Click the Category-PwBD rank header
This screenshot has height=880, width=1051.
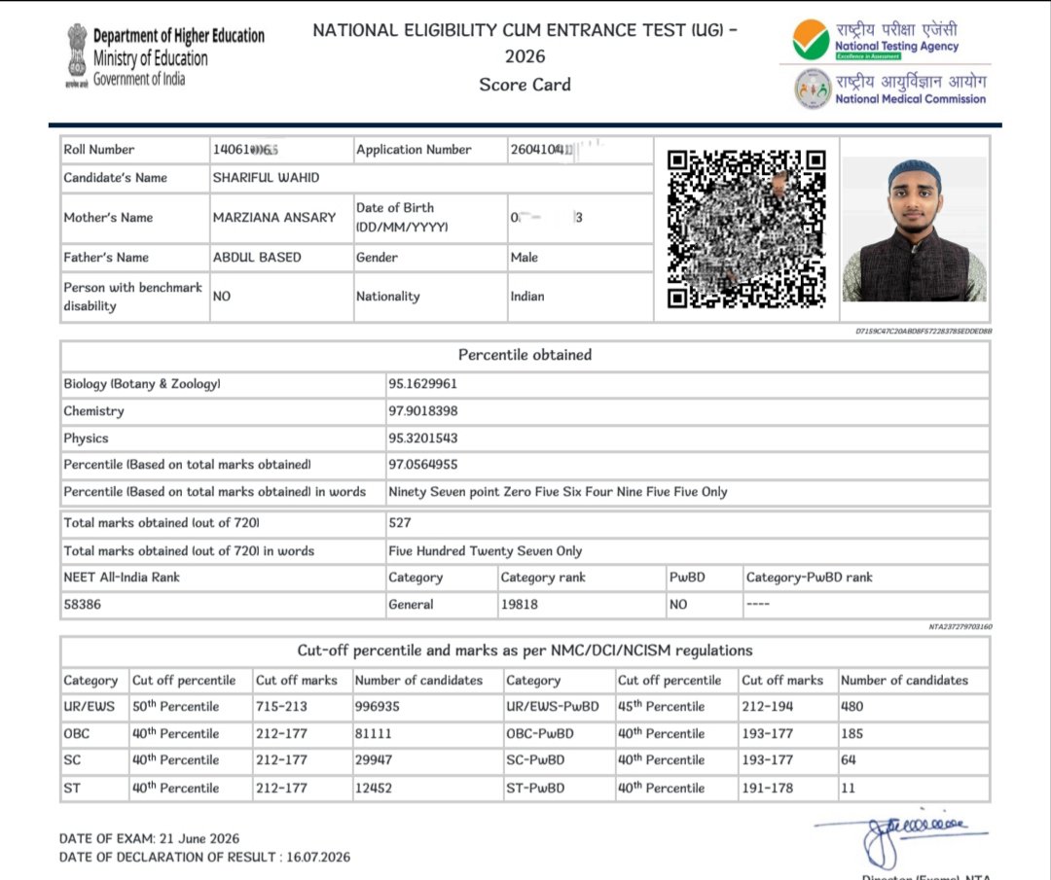pyautogui.click(x=809, y=578)
